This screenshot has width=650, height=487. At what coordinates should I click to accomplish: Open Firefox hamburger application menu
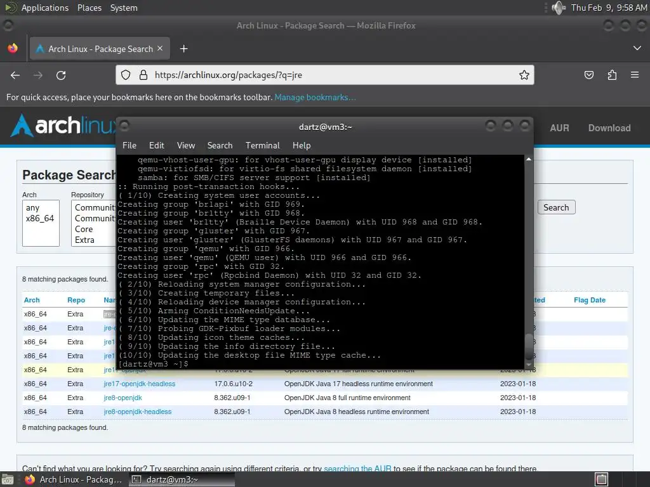click(635, 75)
